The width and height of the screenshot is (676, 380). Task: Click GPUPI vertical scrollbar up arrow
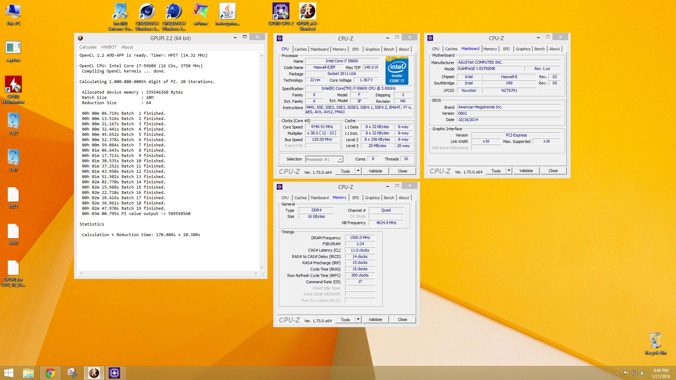(x=262, y=56)
